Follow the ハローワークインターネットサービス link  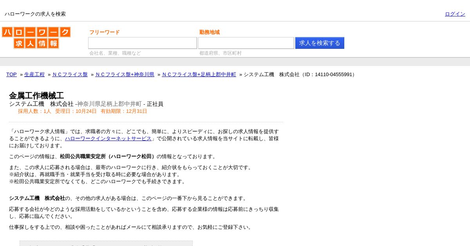(108, 139)
